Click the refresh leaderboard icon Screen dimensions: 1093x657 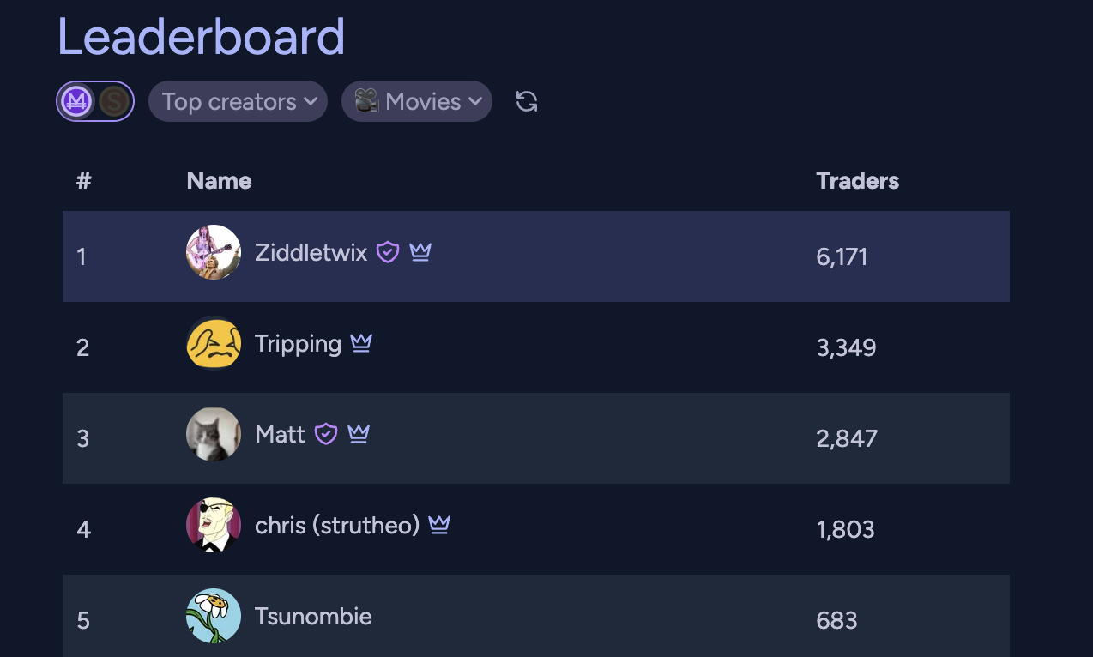pyautogui.click(x=527, y=102)
